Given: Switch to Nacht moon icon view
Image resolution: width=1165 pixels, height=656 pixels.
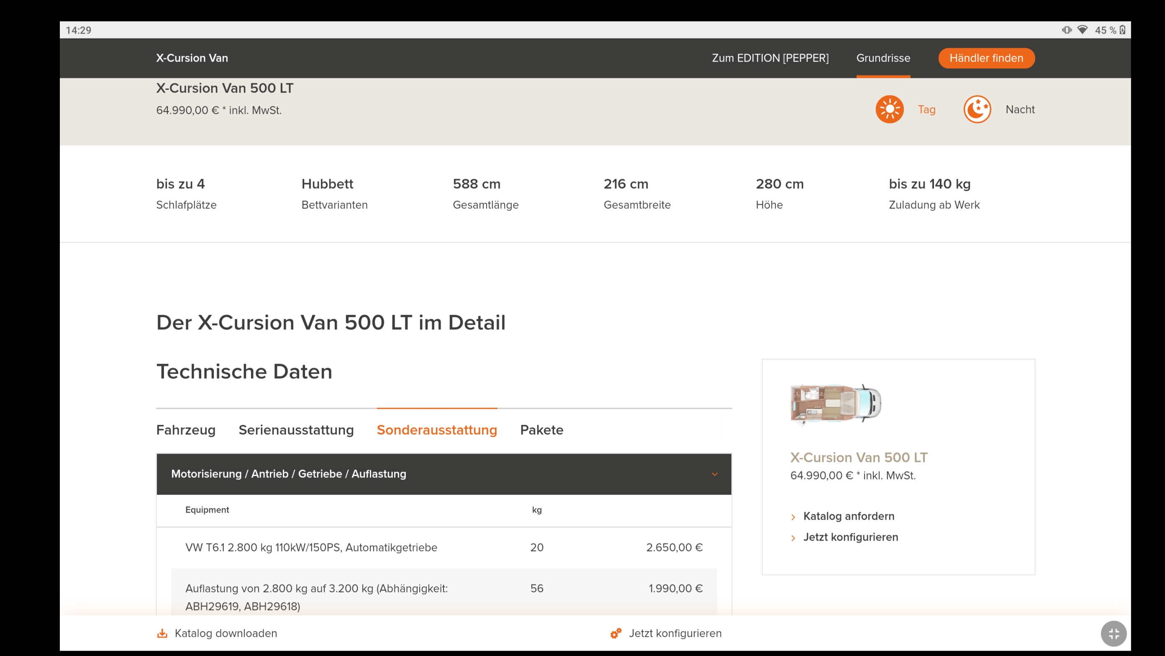Looking at the screenshot, I should click(x=977, y=110).
